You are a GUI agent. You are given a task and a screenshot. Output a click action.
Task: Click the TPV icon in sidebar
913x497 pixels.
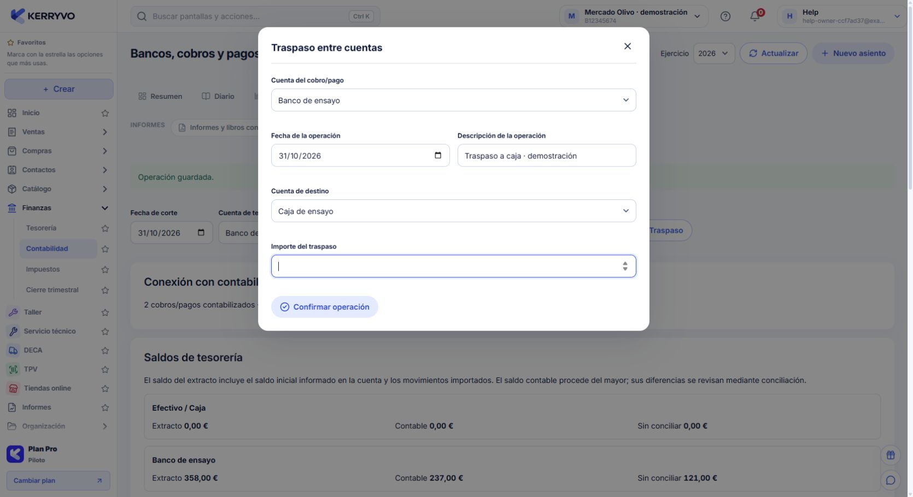13,370
